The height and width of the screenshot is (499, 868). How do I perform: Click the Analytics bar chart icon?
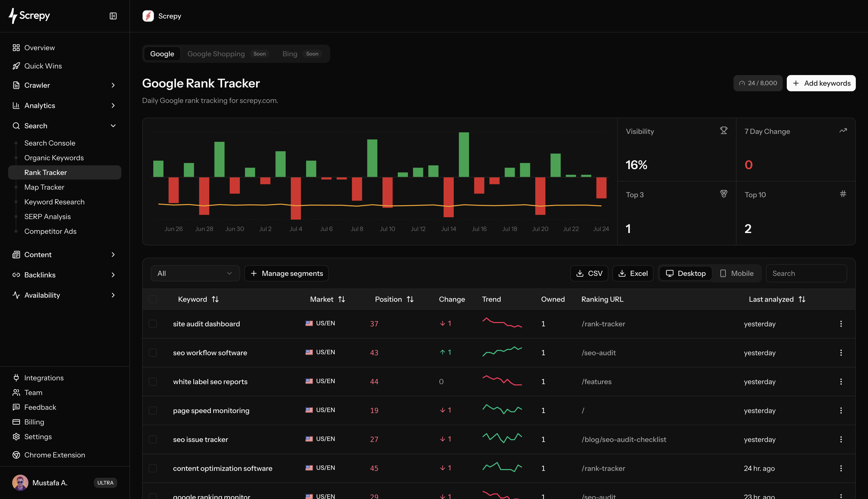(x=16, y=105)
